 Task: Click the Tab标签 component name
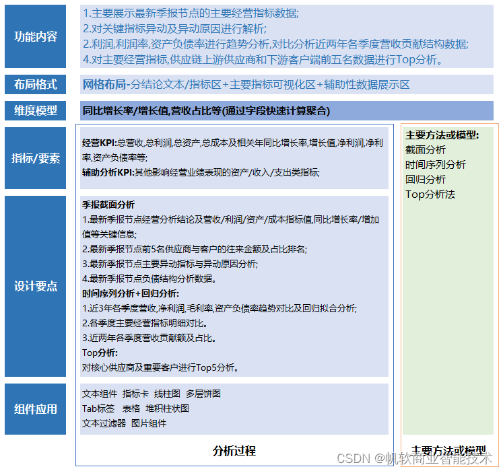[x=98, y=408]
